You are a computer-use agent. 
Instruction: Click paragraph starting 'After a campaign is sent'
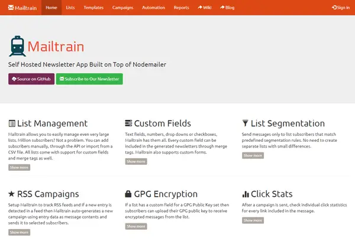tap(294, 208)
